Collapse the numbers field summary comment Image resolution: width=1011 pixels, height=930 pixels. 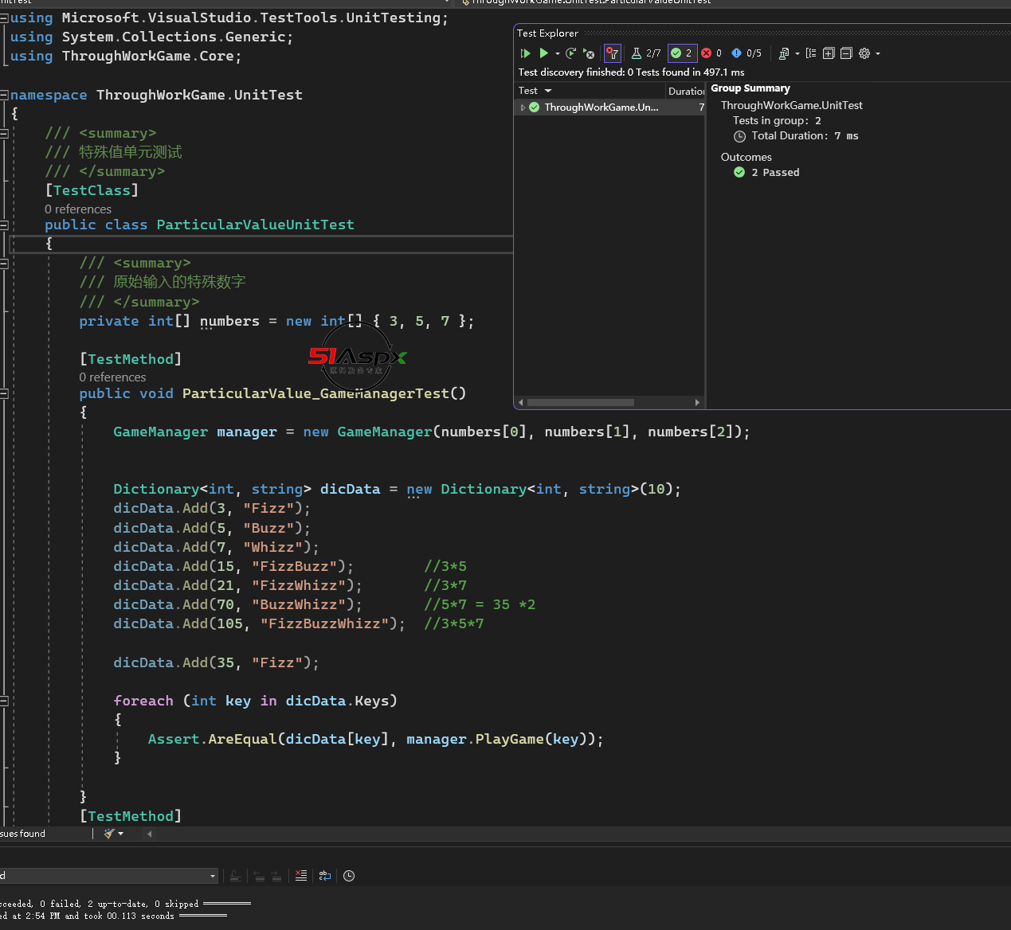pos(4,264)
